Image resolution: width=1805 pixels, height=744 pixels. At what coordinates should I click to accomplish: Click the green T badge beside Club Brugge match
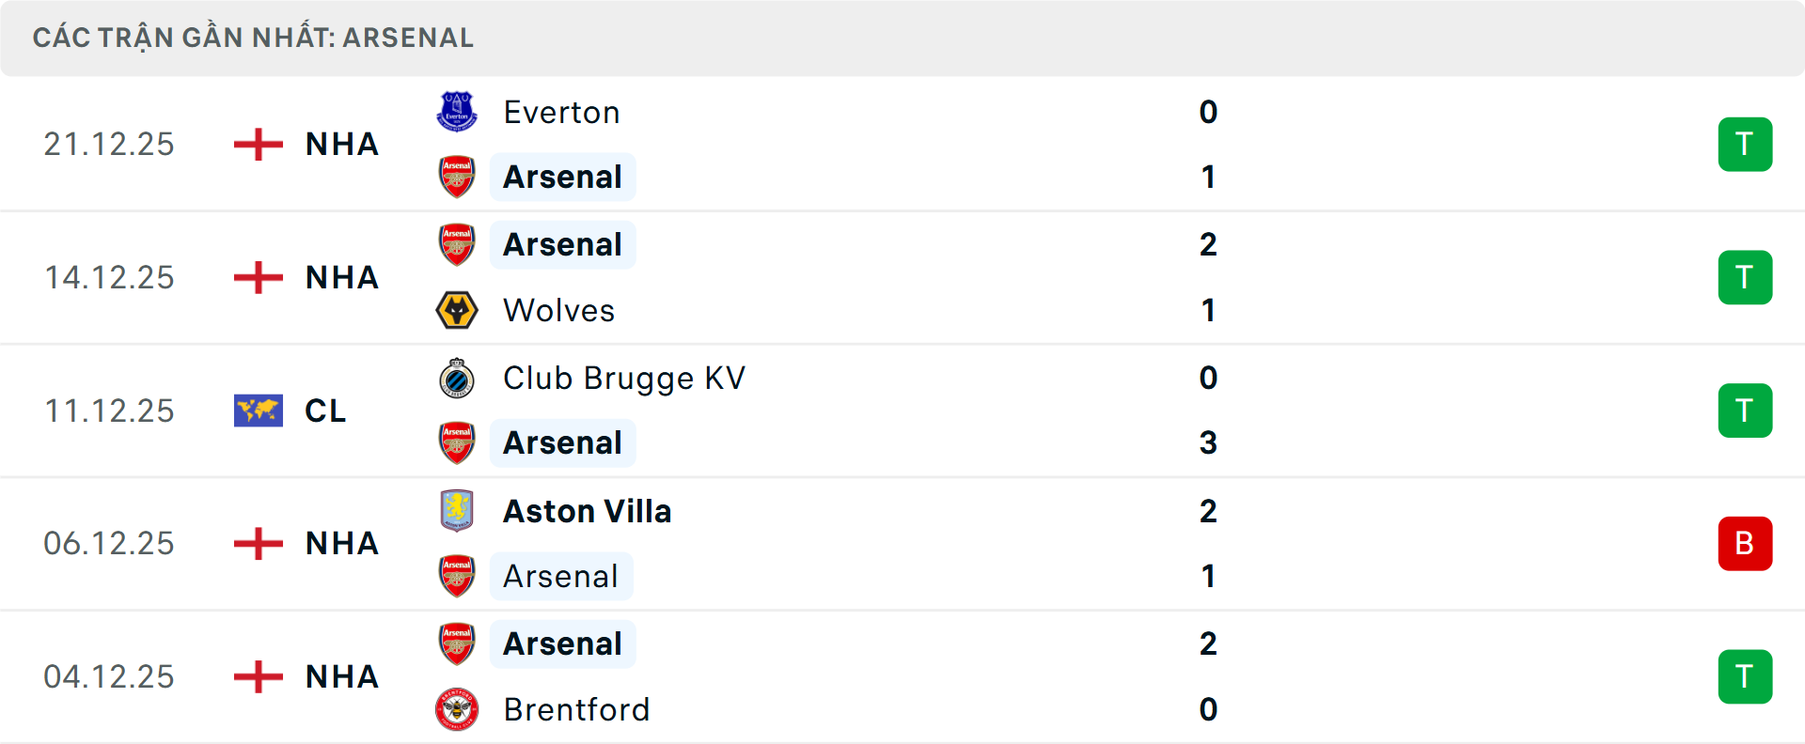pos(1745,411)
